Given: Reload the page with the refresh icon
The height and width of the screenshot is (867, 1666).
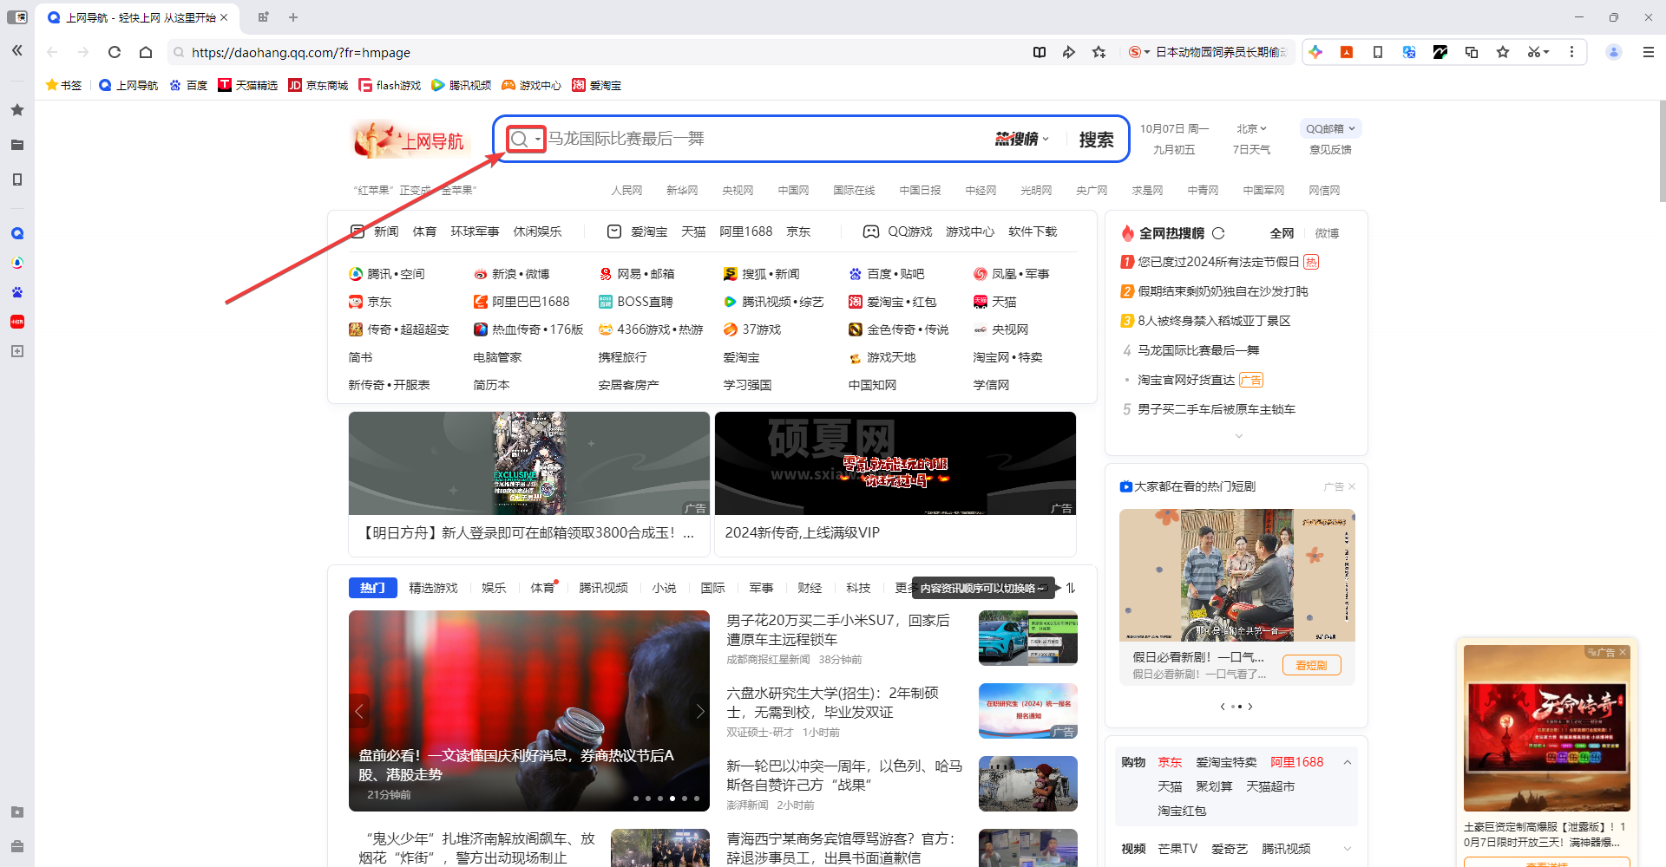Looking at the screenshot, I should [x=115, y=52].
